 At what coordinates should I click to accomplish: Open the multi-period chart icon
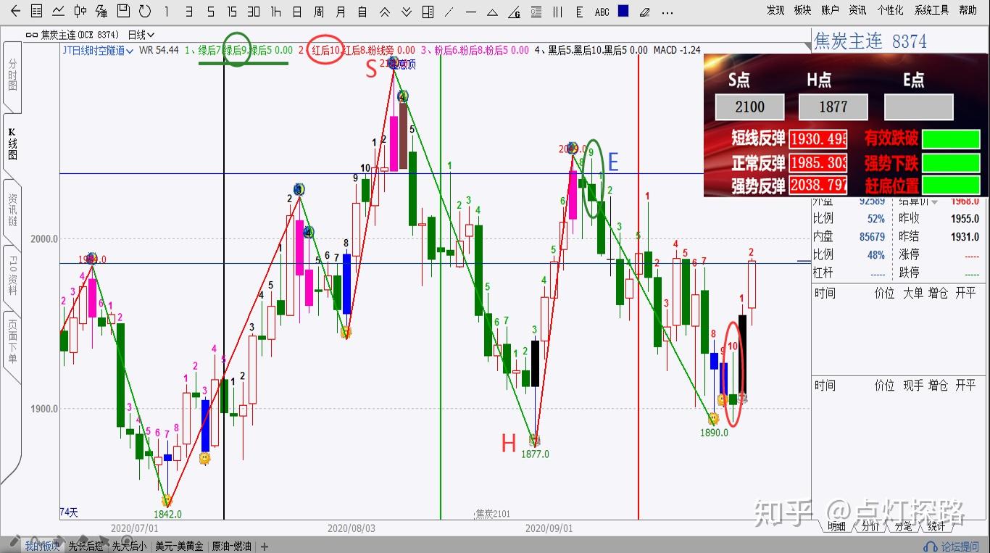pyautogui.click(x=101, y=11)
